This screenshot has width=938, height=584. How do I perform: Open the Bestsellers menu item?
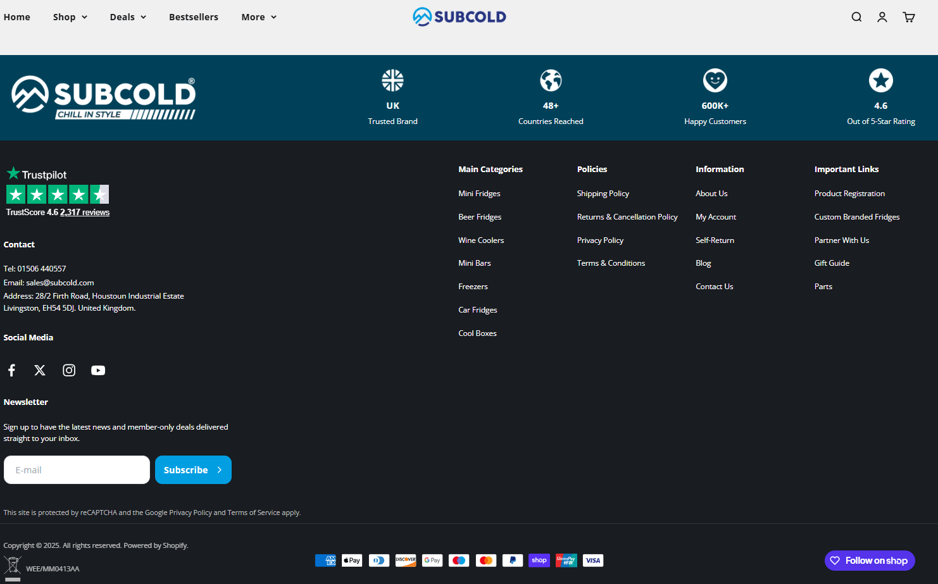(194, 17)
